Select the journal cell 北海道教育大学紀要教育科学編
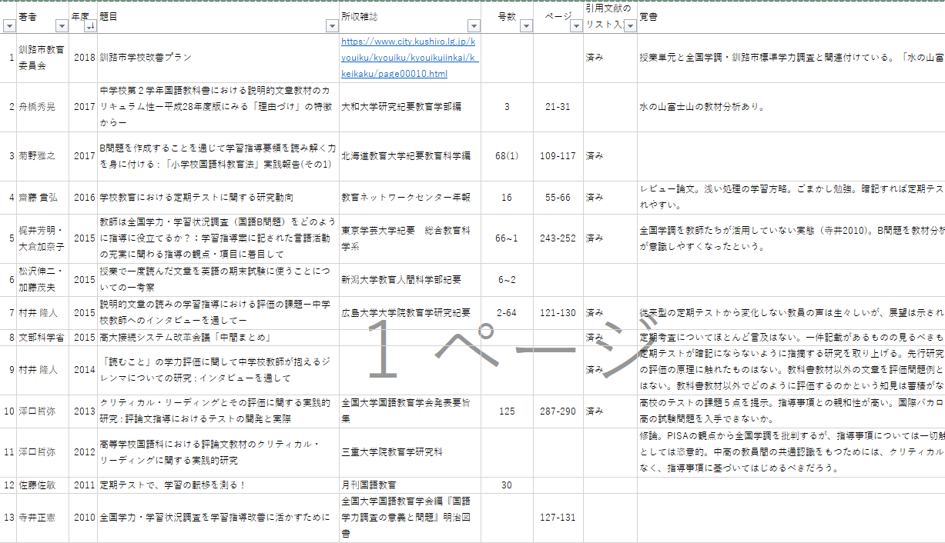 click(x=410, y=156)
